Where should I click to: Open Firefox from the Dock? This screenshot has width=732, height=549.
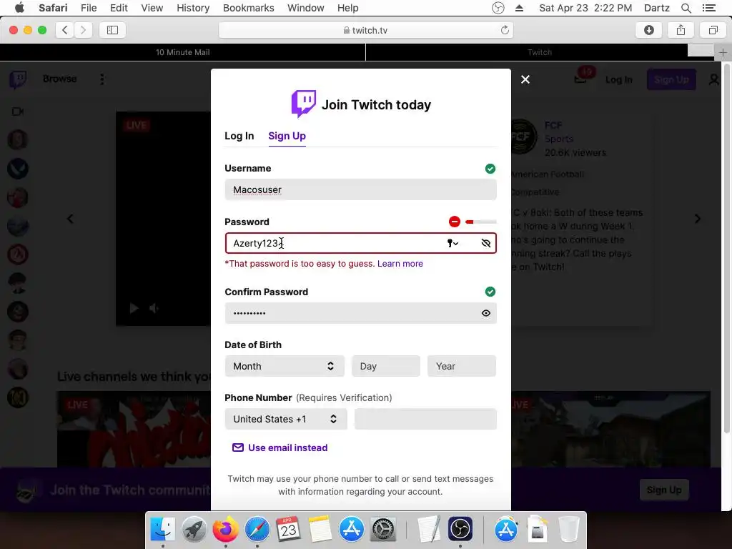(225, 530)
